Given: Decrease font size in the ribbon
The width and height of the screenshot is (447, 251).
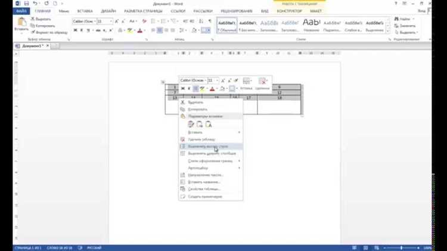Looking at the screenshot, I should 123,21.
